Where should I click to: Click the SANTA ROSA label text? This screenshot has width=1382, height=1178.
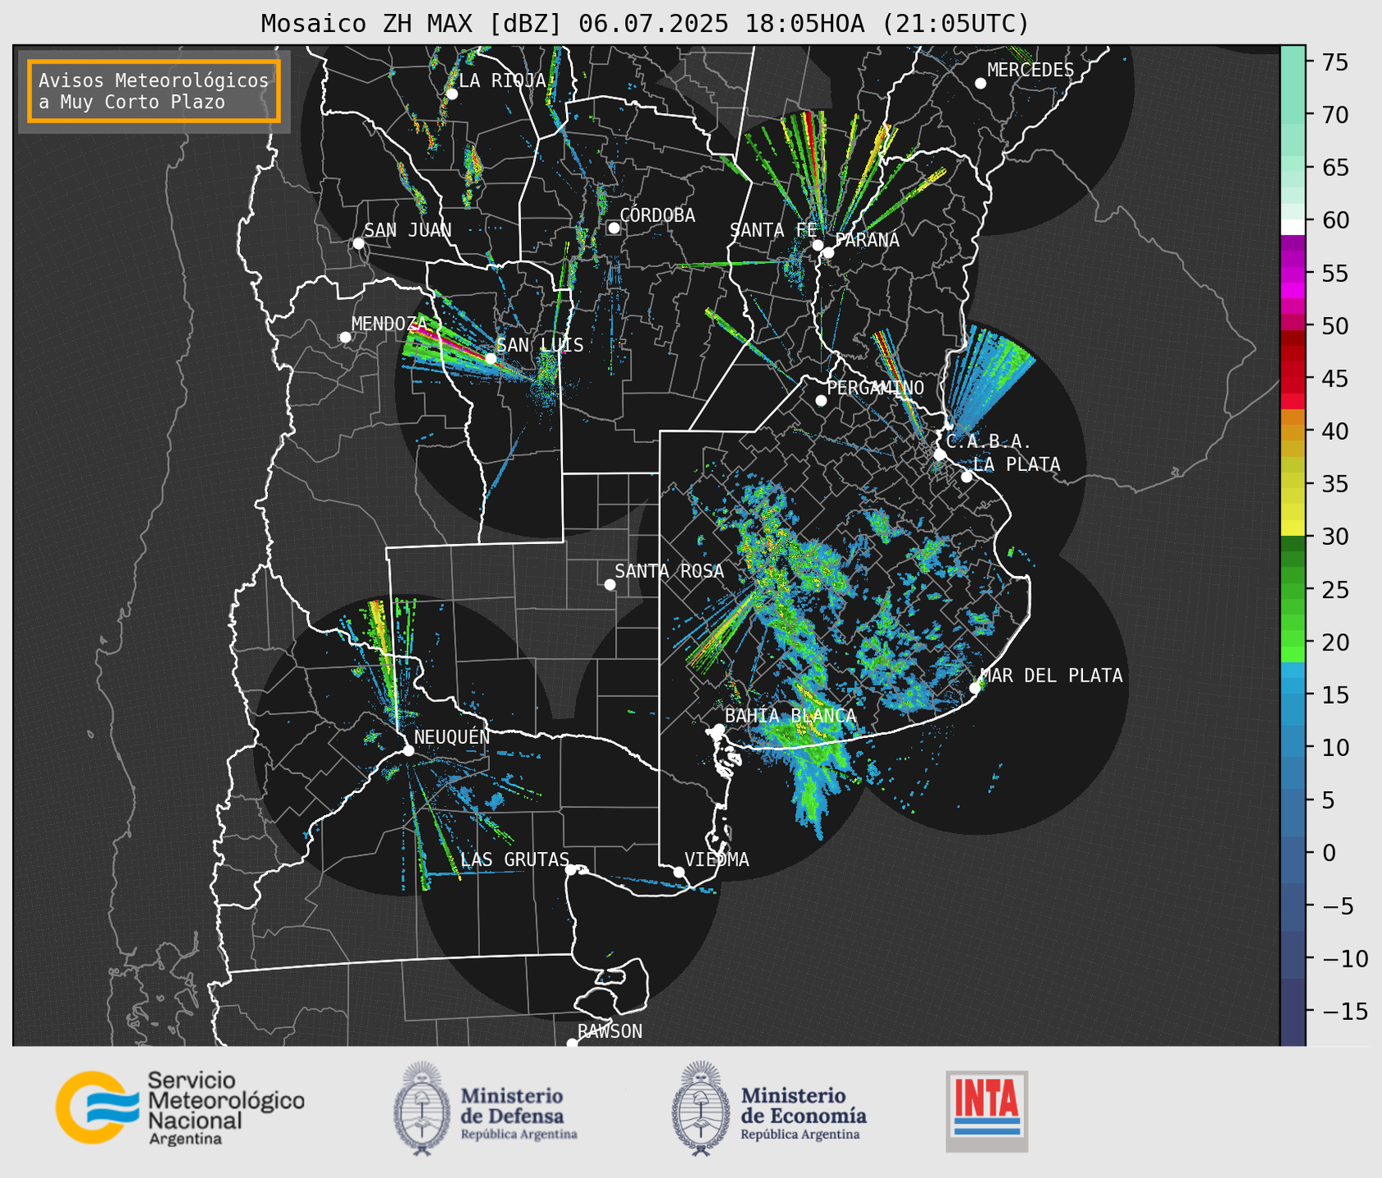tap(669, 571)
